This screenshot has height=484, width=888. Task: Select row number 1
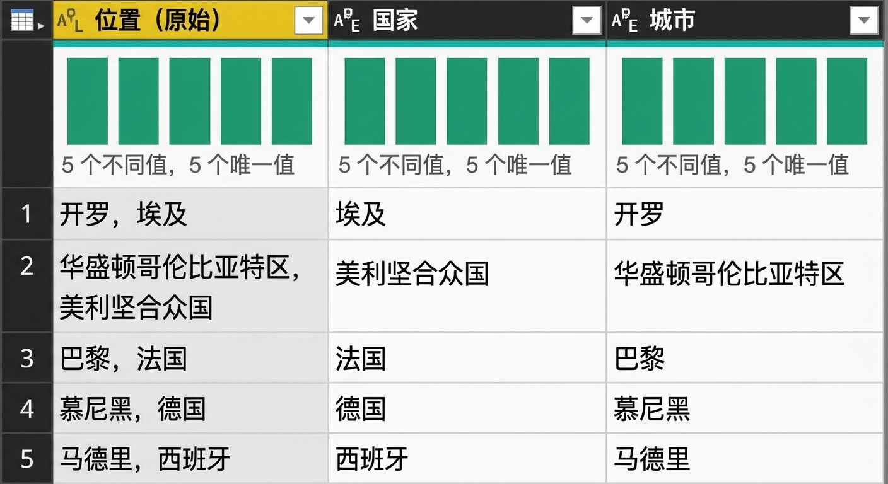coord(26,214)
